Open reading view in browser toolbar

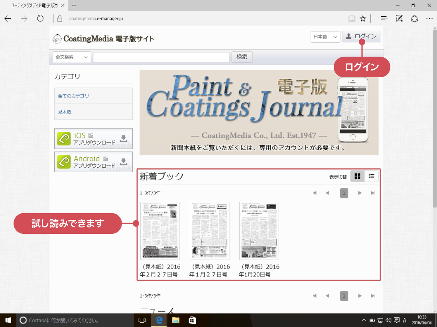tap(351, 18)
